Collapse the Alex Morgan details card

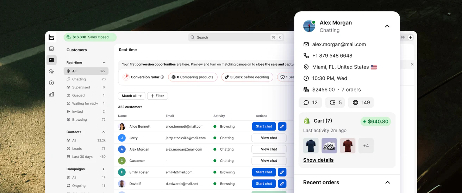pos(387,26)
